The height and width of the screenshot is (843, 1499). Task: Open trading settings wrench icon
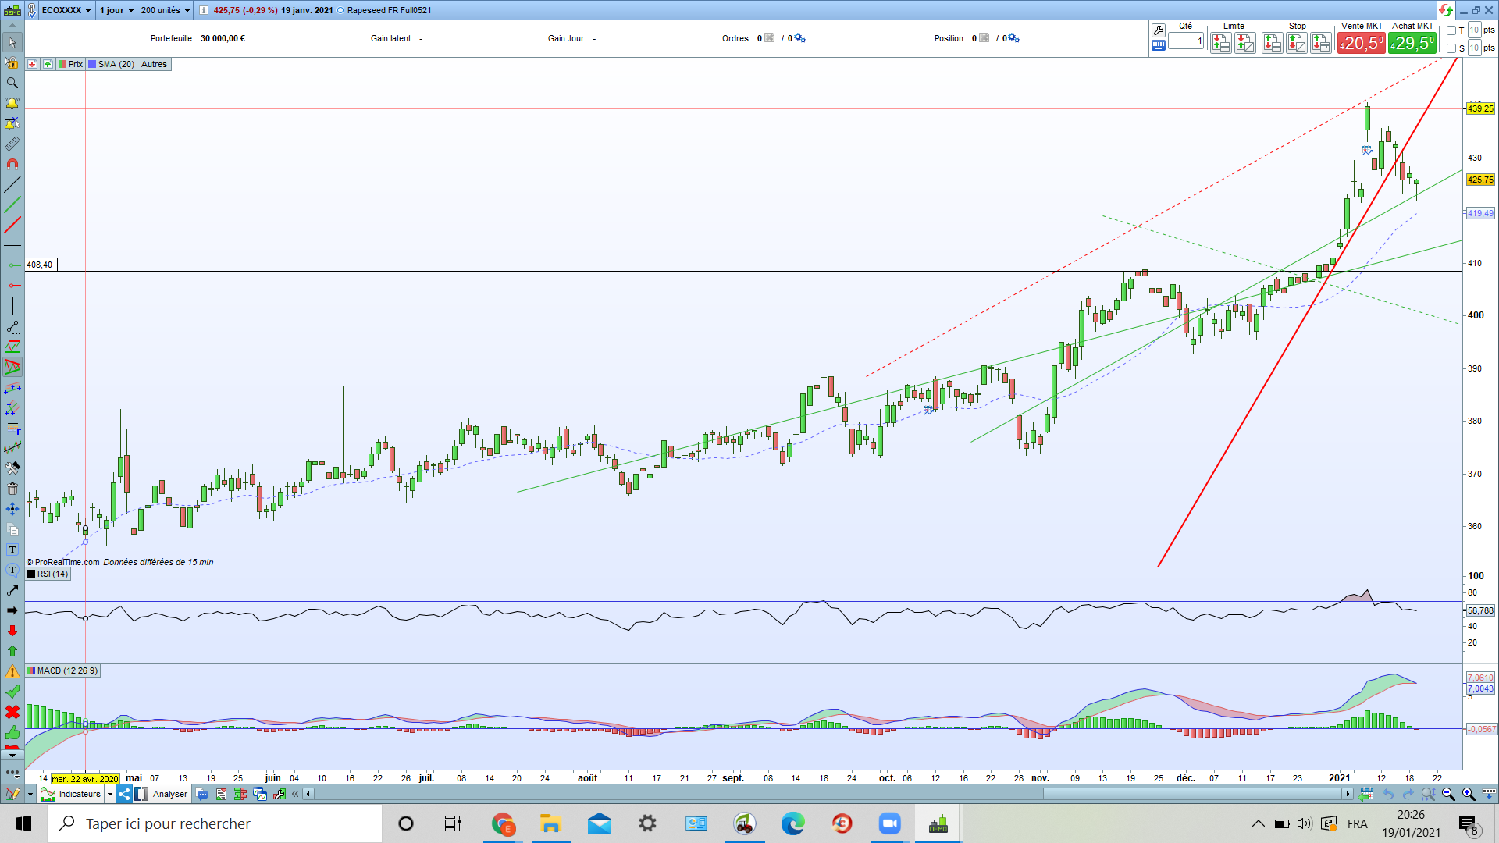(1159, 30)
